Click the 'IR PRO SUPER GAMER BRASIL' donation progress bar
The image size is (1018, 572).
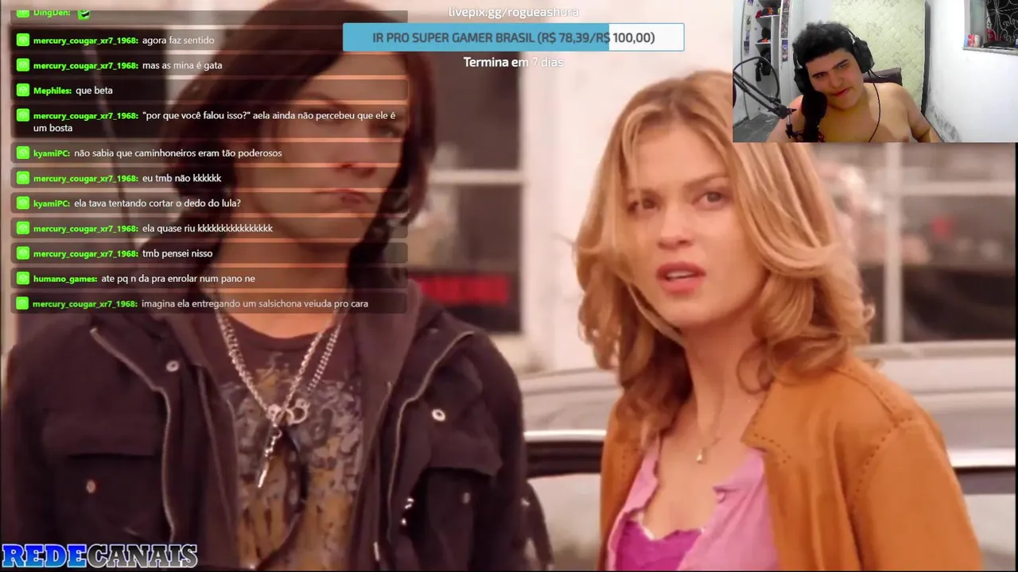513,37
